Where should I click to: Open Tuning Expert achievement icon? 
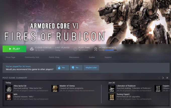click(x=112, y=97)
